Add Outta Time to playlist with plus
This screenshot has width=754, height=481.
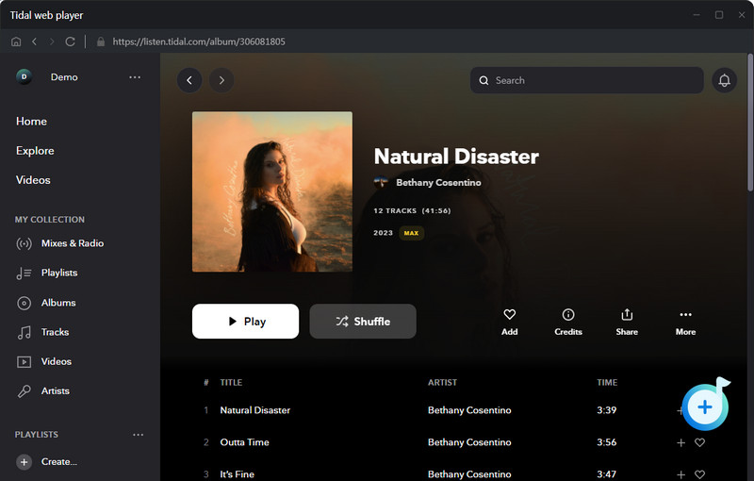(680, 442)
